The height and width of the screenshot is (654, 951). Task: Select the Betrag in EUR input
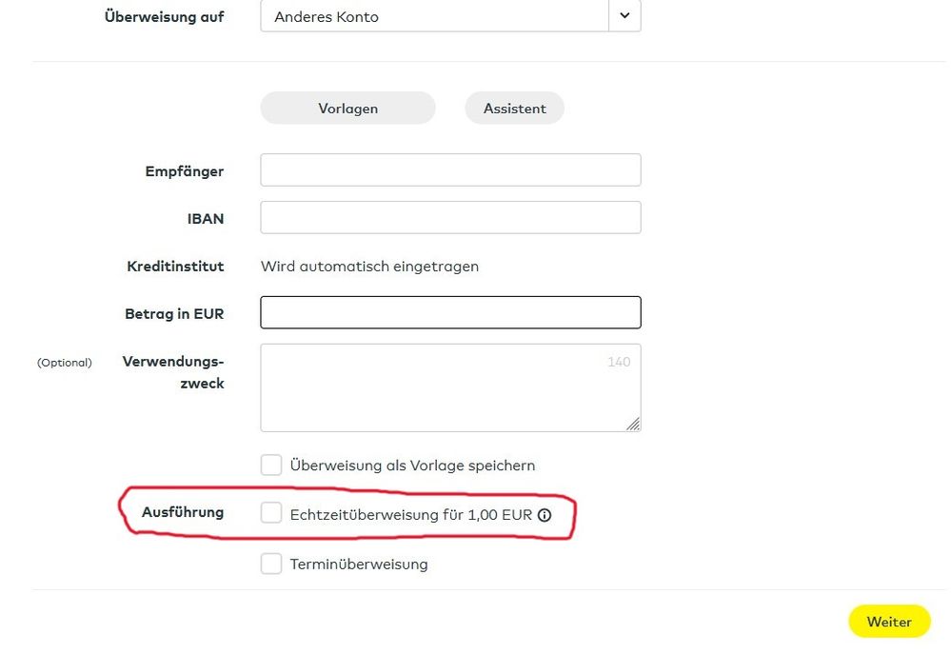(x=450, y=313)
